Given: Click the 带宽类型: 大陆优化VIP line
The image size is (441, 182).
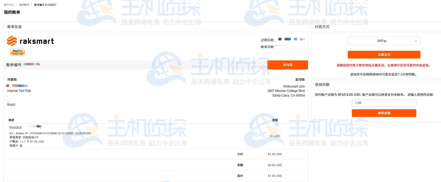Looking at the screenshot, I should 24,138.
